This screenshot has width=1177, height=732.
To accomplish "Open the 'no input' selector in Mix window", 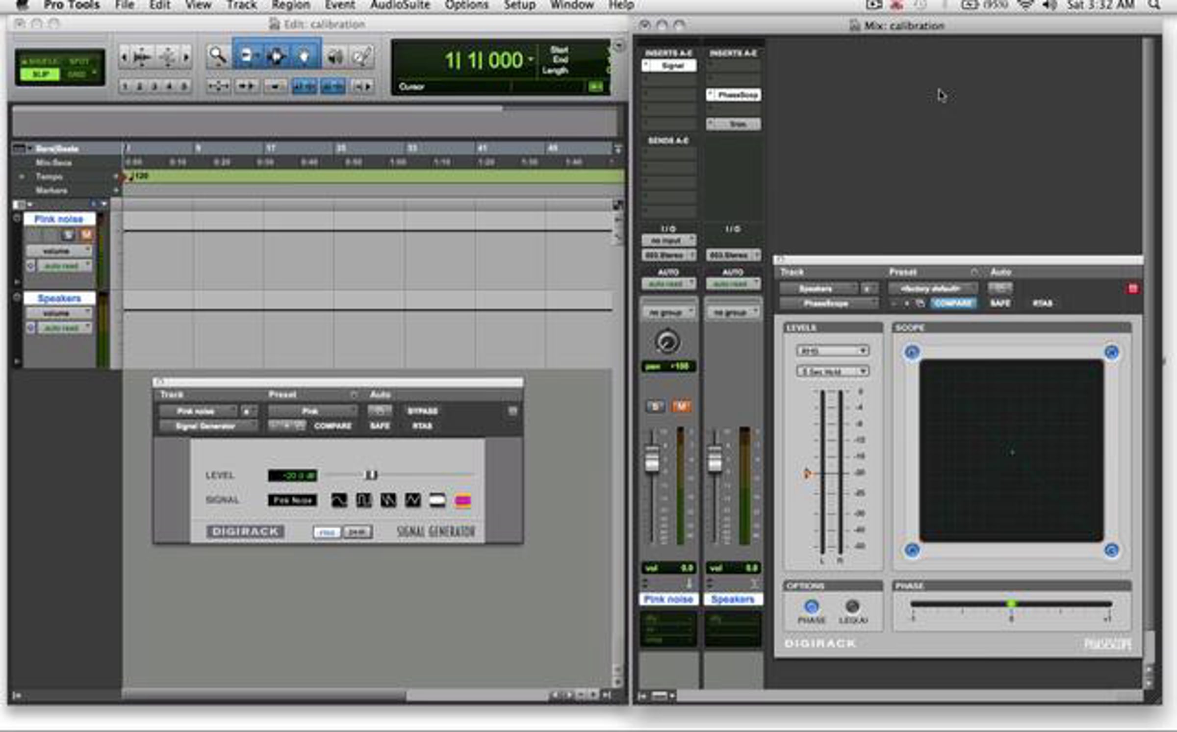I will (x=668, y=240).
